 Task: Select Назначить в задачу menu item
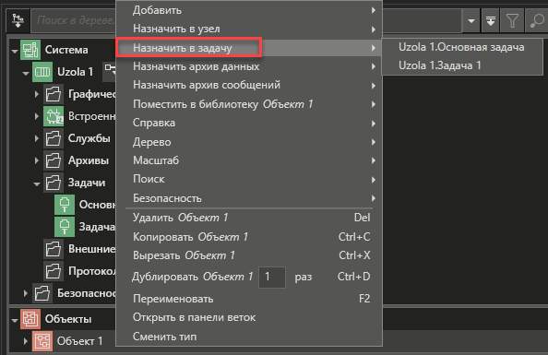(x=249, y=48)
